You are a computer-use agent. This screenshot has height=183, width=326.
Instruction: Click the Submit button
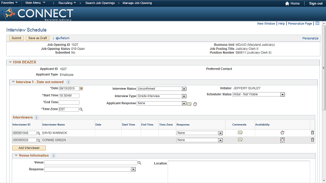pos(16,38)
